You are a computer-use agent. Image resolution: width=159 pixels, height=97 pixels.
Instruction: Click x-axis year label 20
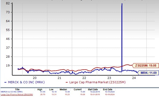[x=35, y=78]
